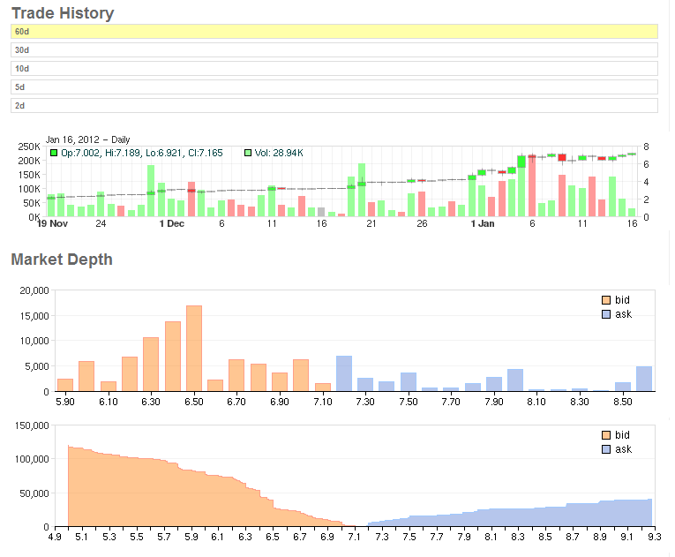Click bid legend swatch in bar depth chart
This screenshot has width=675, height=557.
[x=605, y=300]
